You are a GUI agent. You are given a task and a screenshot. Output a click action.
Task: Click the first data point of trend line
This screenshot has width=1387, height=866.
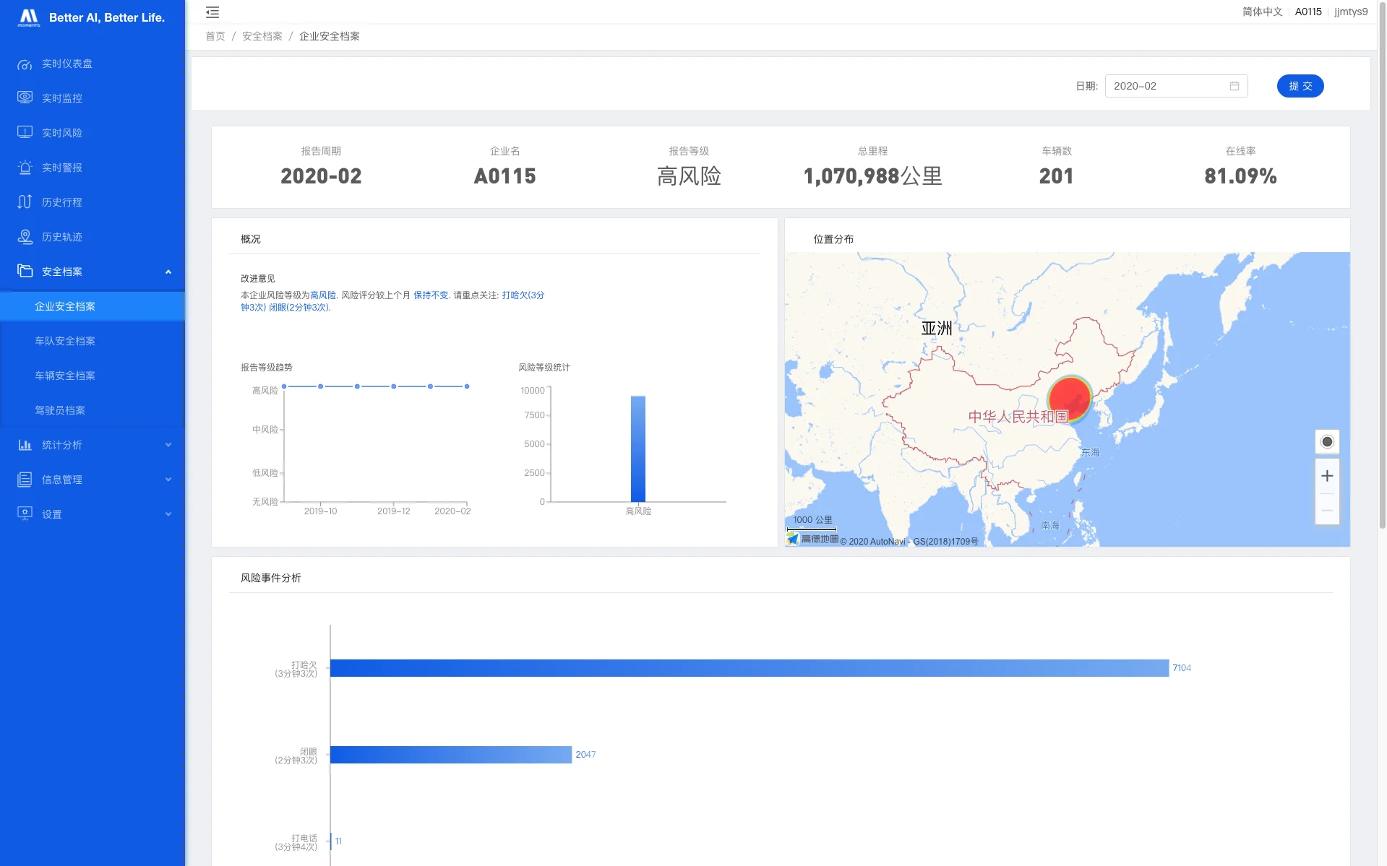[x=284, y=386]
